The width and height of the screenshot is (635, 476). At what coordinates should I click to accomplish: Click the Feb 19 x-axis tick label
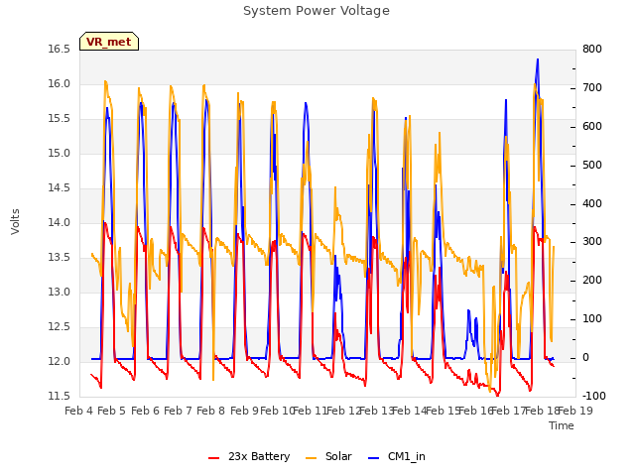tap(575, 411)
